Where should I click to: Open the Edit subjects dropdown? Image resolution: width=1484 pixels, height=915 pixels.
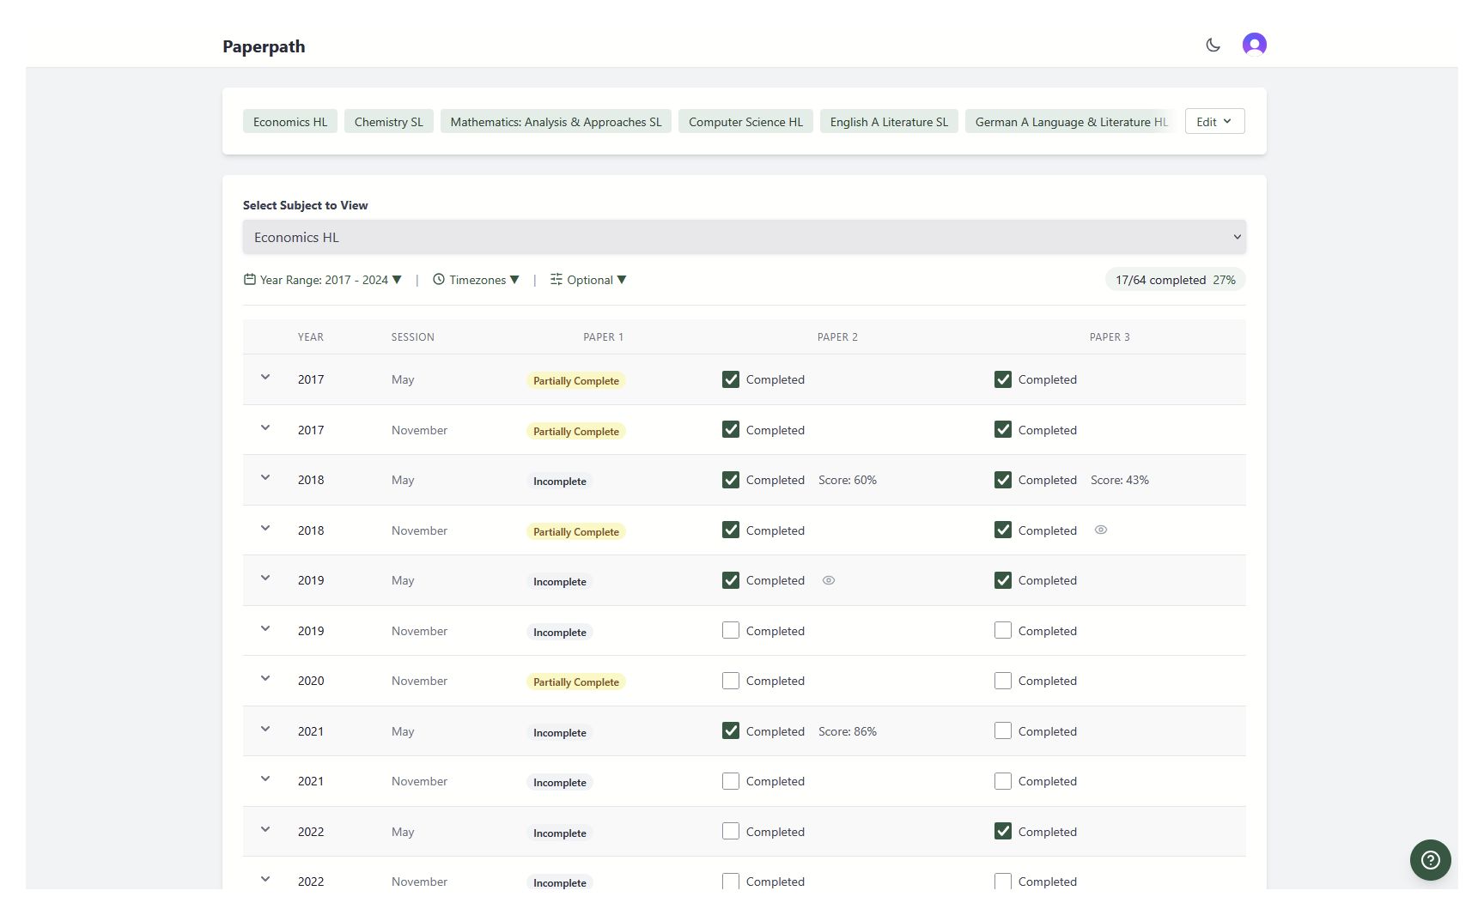pos(1213,121)
